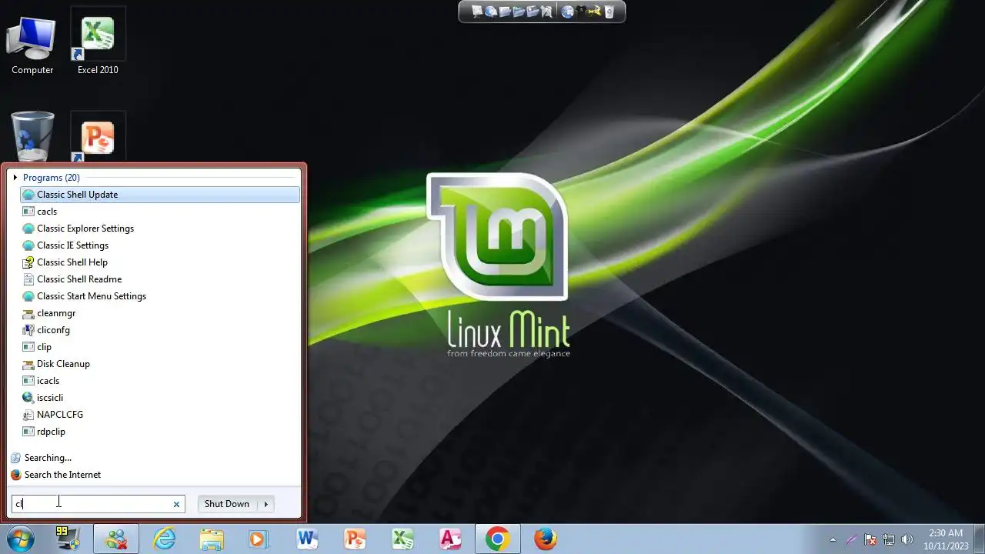
Task: Open the people with red X taskbar app
Action: 116,539
